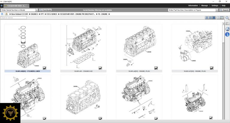Open the 10.001.AB - CRANKCASE figure thumbnail
The width and height of the screenshot is (230, 123).
[83, 47]
